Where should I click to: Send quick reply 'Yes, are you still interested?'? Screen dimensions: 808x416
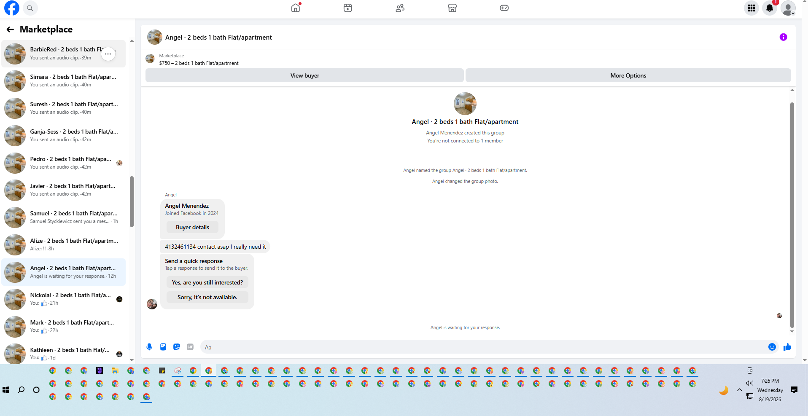coord(207,282)
